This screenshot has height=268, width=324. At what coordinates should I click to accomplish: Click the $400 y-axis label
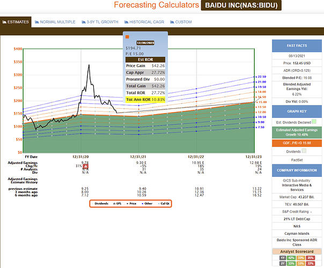[18, 49]
